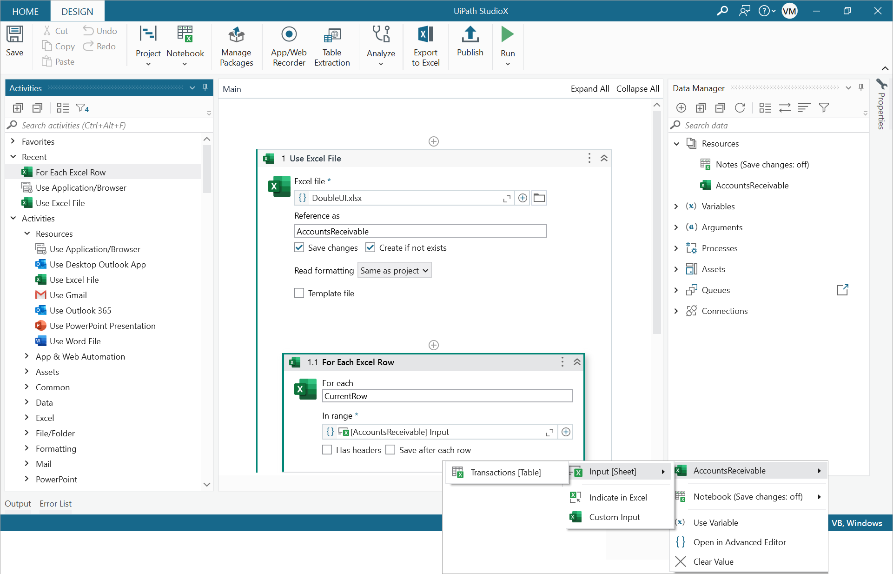Viewport: 893px width, 574px height.
Task: Choose Clear Value from the context menu
Action: click(x=713, y=561)
